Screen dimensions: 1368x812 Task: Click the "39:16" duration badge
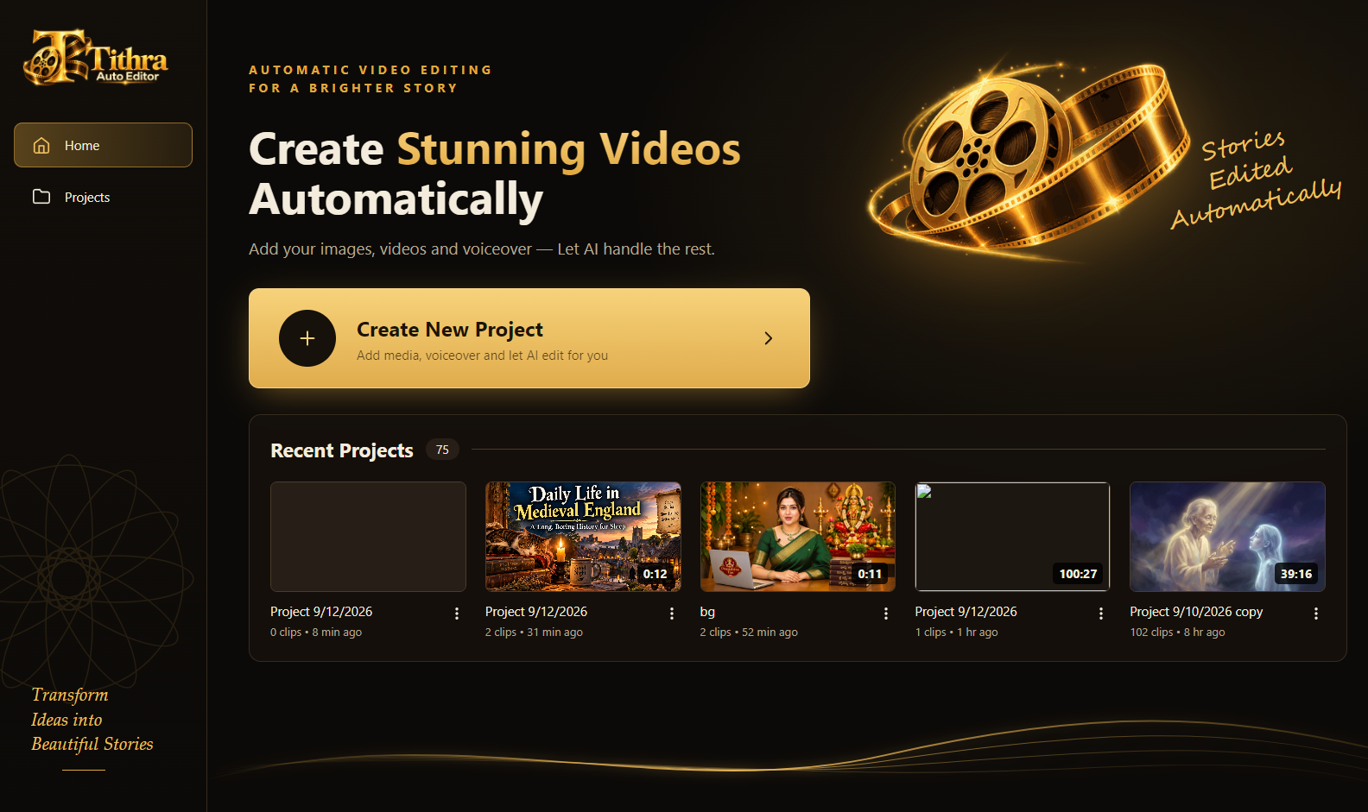1296,574
